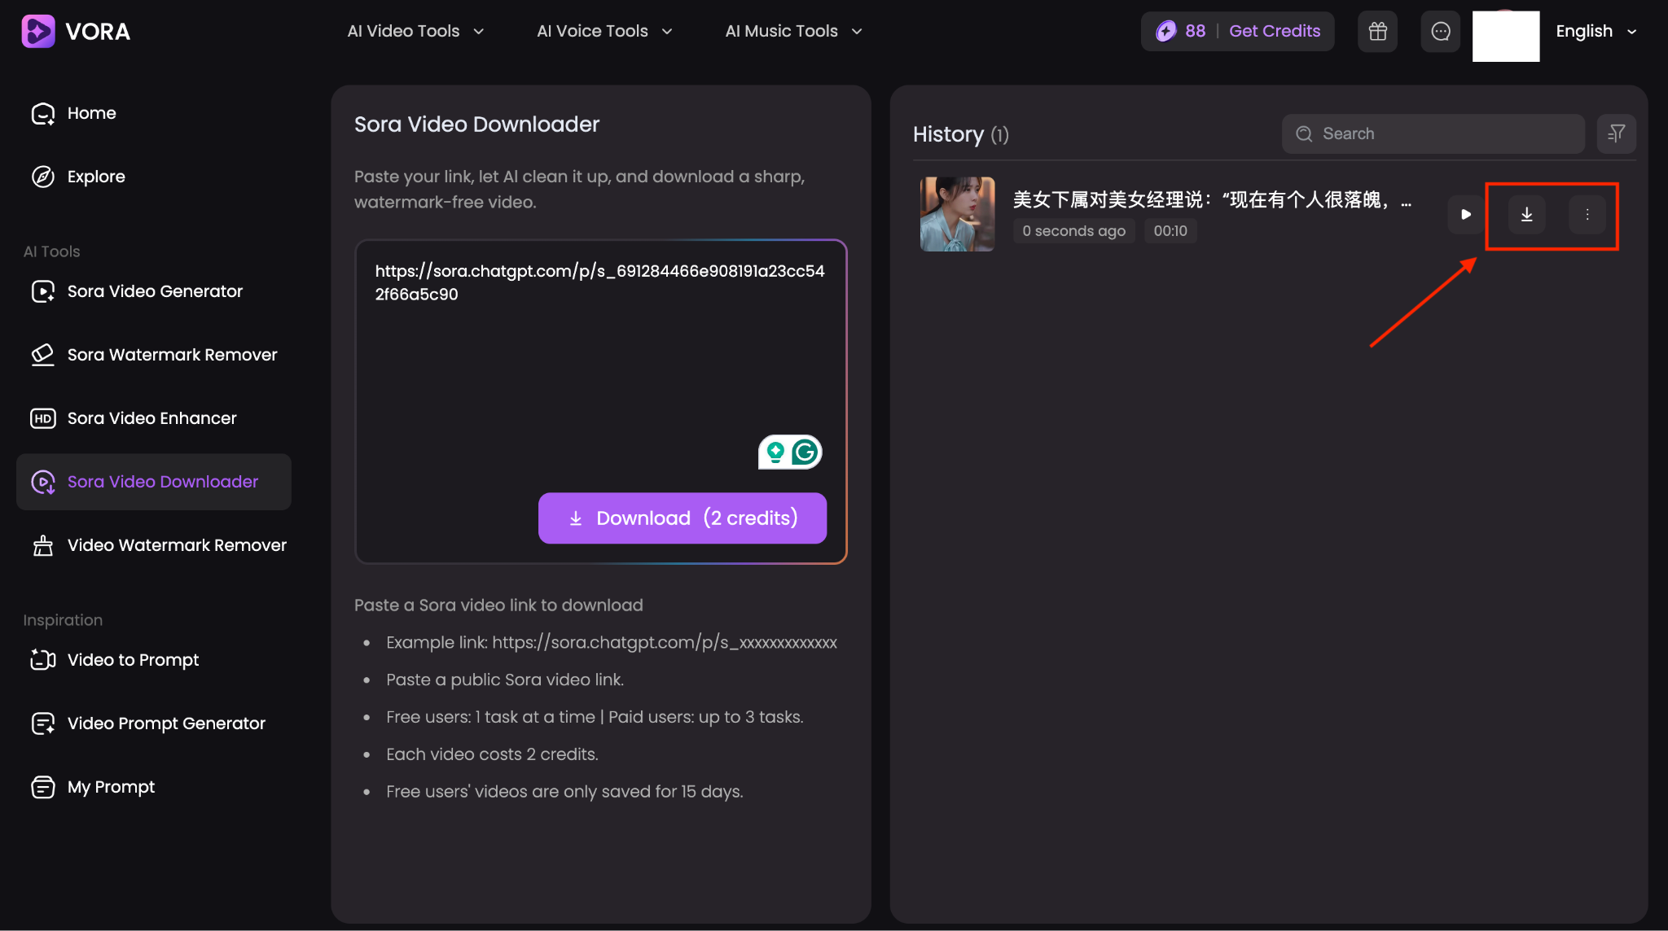1668x931 pixels.
Task: Select the Sora Video Generator tool
Action: [155, 291]
